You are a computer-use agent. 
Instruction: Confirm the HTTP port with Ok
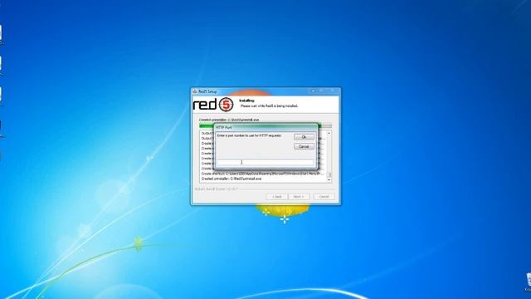(304, 137)
